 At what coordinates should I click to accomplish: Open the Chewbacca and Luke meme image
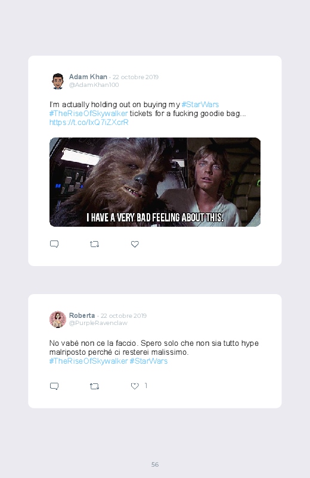tap(155, 182)
